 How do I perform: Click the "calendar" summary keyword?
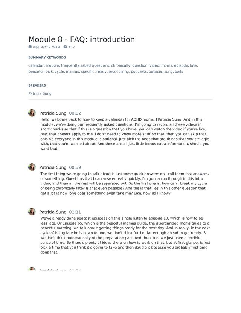point(36,65)
